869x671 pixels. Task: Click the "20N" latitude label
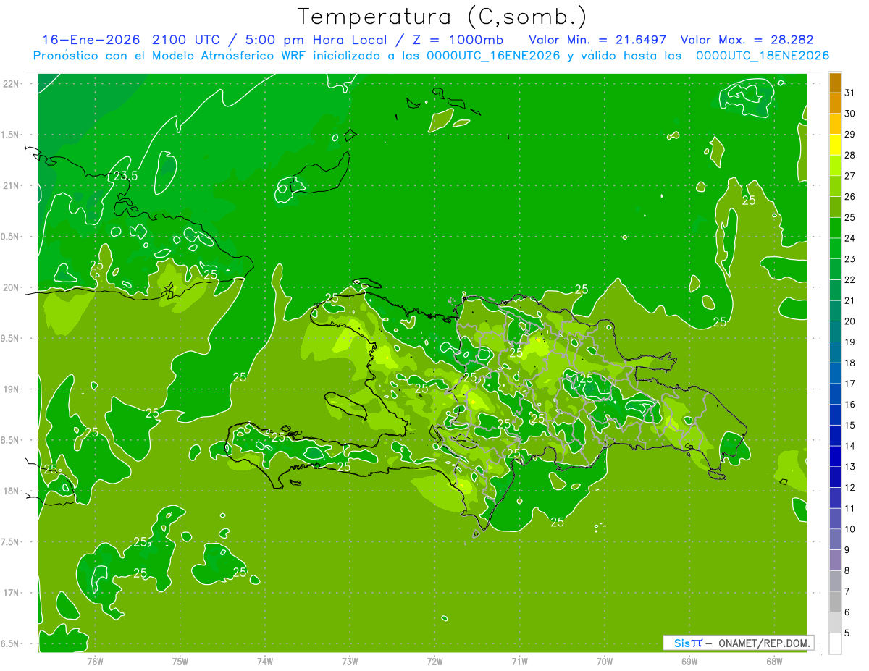11,287
